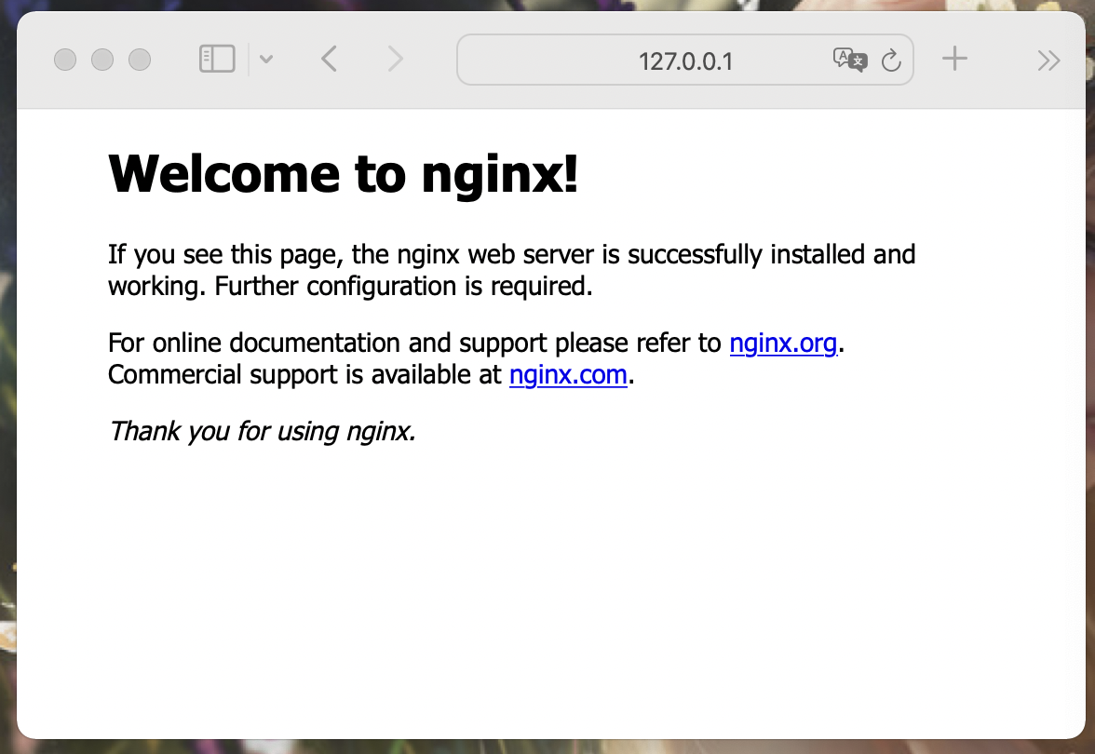Close the Safari window
Image resolution: width=1095 pixels, height=754 pixels.
click(x=65, y=60)
